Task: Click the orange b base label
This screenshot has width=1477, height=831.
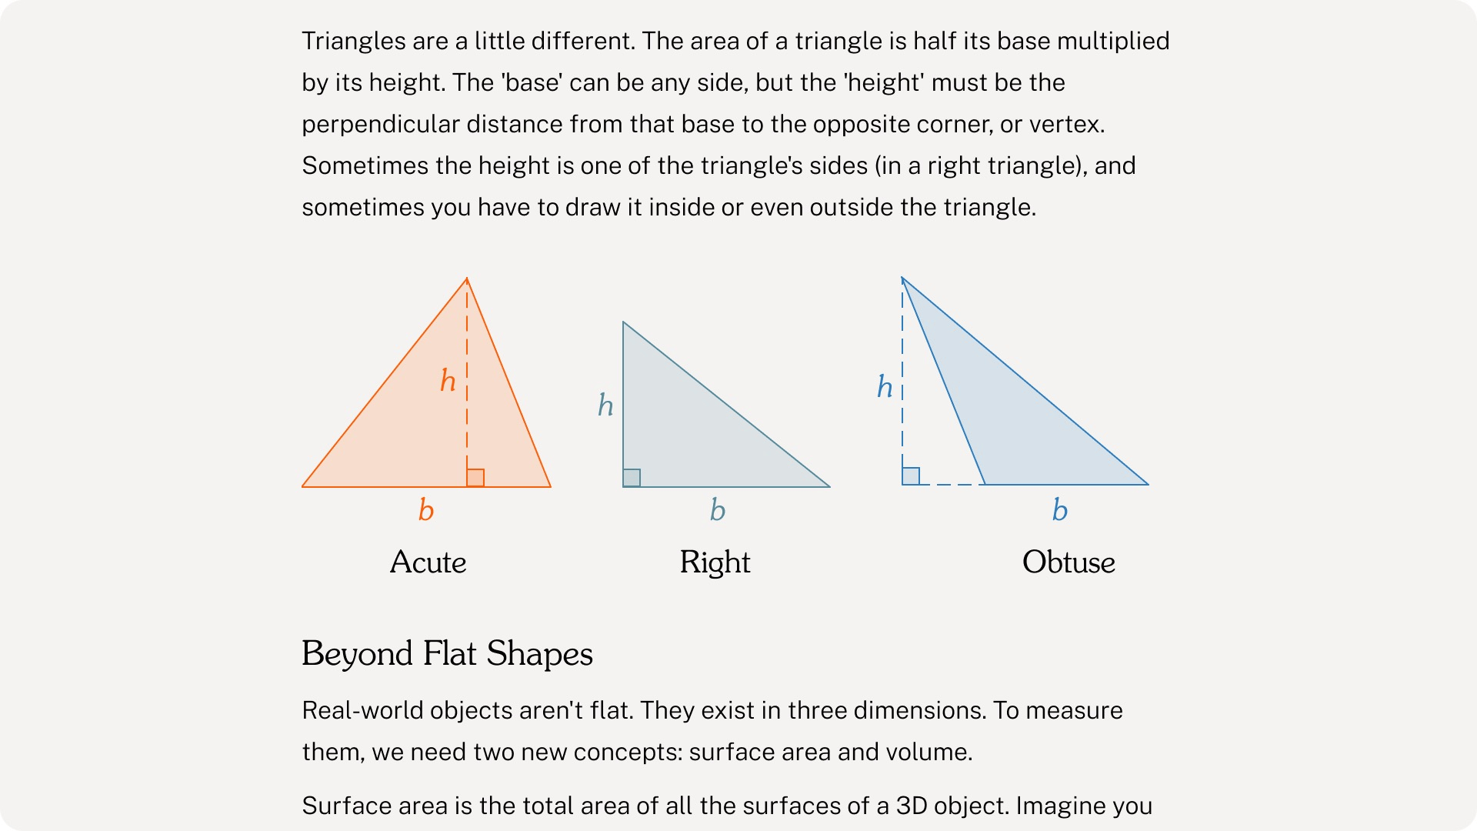Action: pos(426,510)
